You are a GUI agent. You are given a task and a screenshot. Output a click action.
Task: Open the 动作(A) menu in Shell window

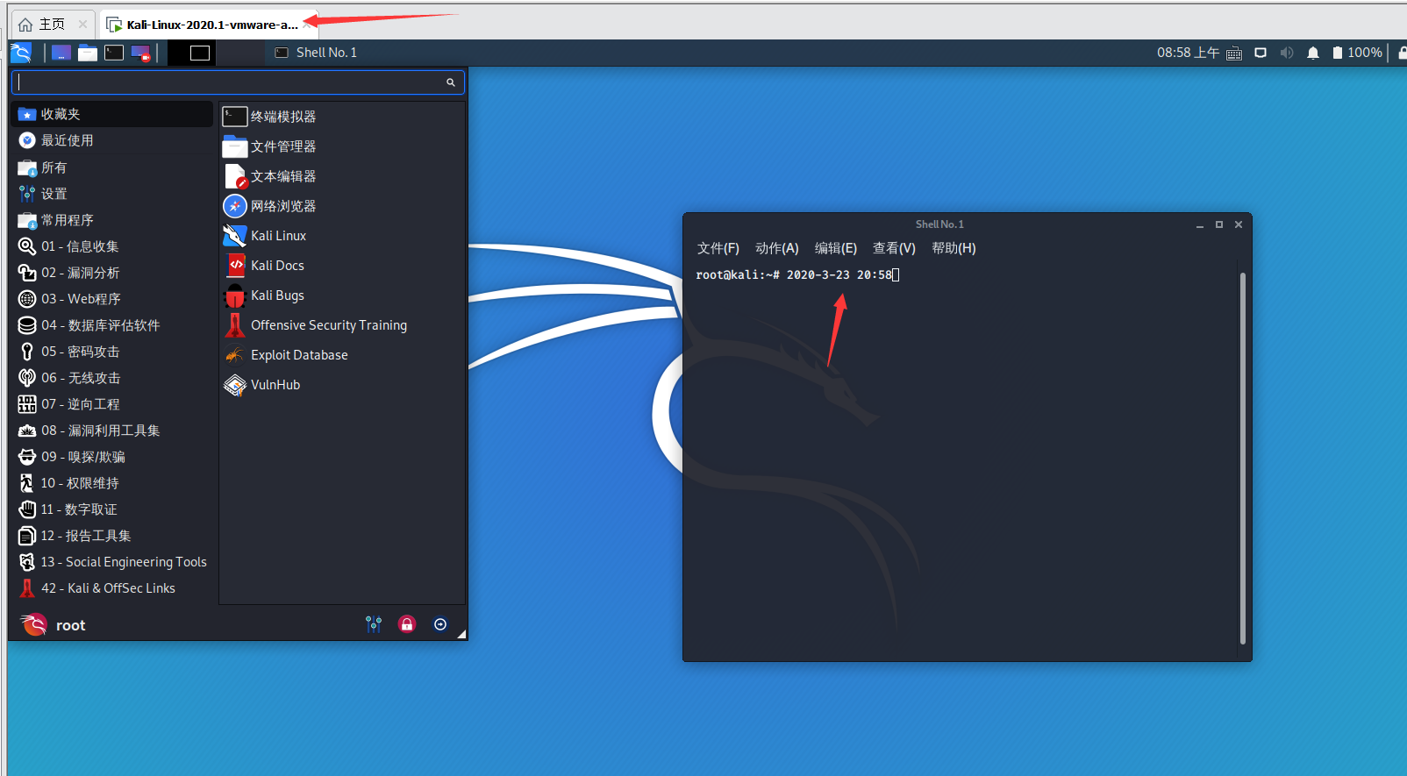tap(776, 248)
